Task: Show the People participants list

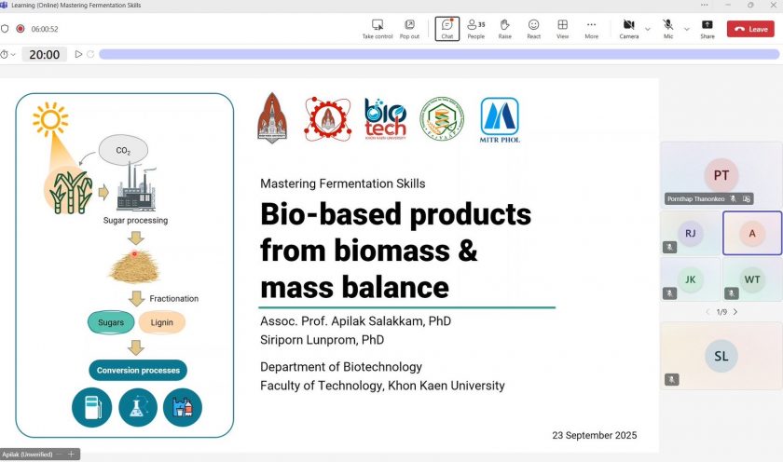Action: click(475, 29)
